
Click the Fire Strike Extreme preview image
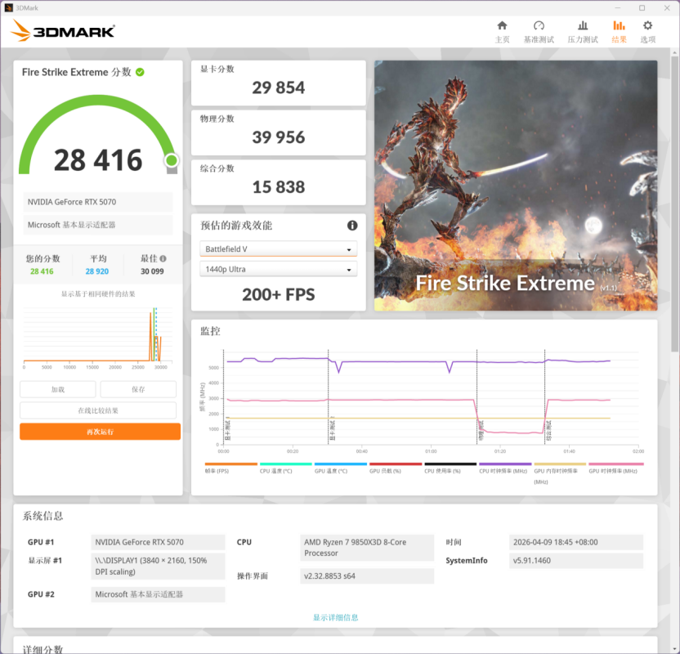516,186
